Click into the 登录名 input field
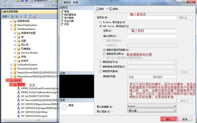197x123 pixels. pyautogui.click(x=152, y=17)
